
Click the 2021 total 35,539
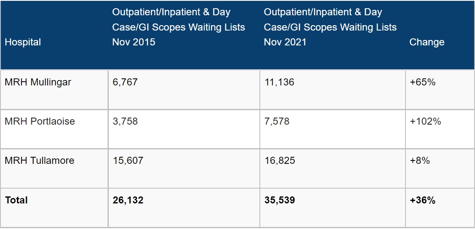280,200
